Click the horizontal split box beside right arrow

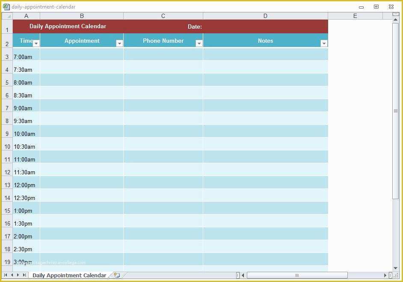(391, 275)
